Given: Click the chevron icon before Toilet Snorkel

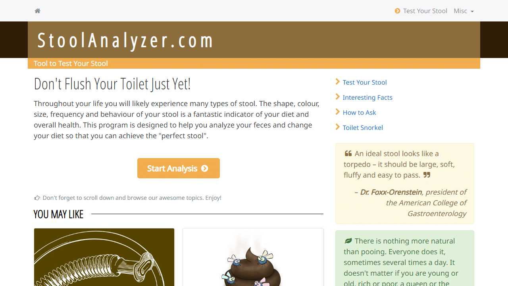Looking at the screenshot, I should coord(338,127).
